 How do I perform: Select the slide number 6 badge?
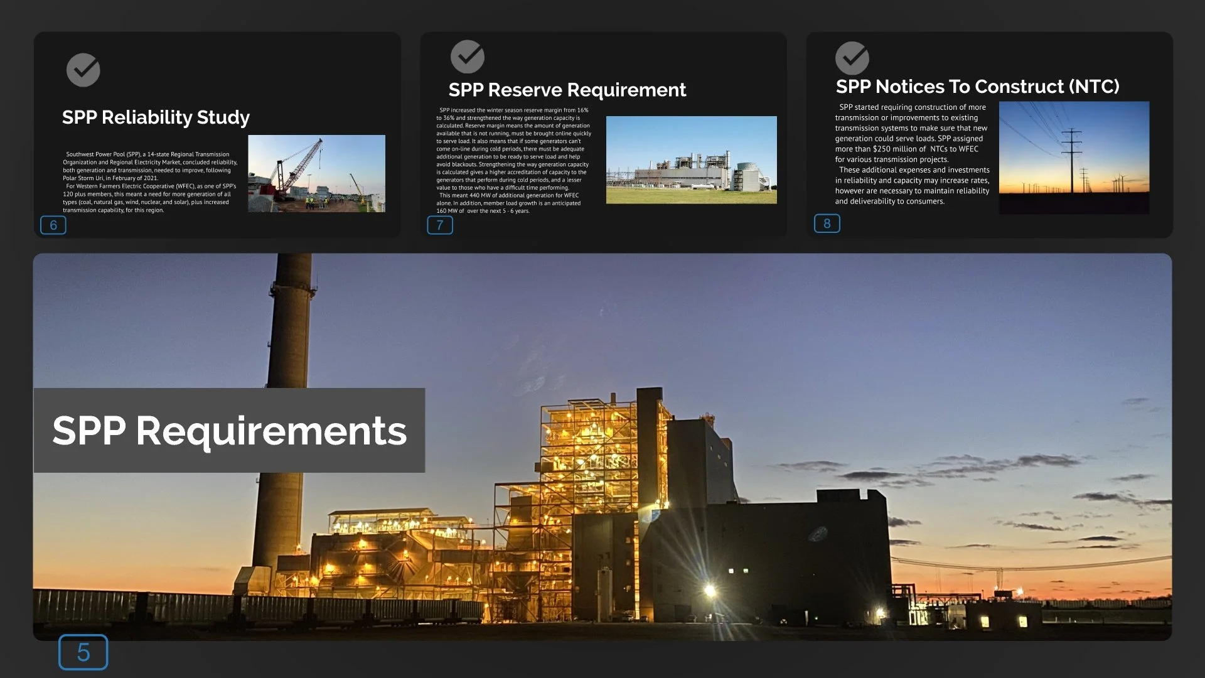(53, 225)
